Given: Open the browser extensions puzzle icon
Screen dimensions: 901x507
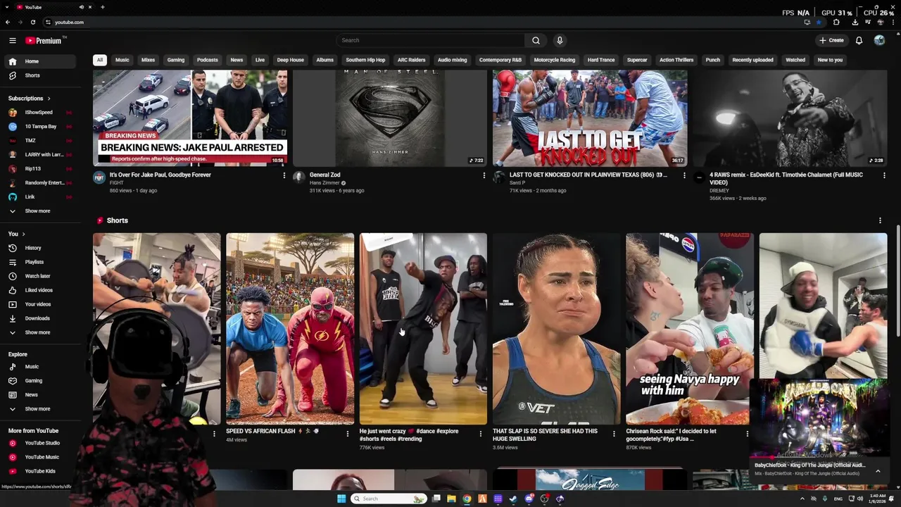Looking at the screenshot, I should (836, 22).
